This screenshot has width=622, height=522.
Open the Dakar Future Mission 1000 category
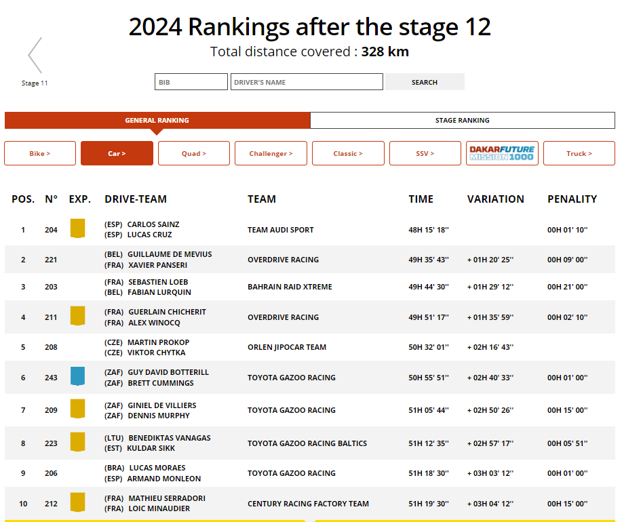[x=502, y=153]
